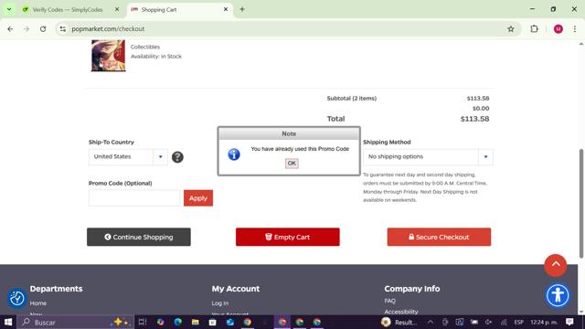Open Microsoft Edge from taskbar
Image resolution: width=585 pixels, height=329 pixels.
pyautogui.click(x=178, y=322)
